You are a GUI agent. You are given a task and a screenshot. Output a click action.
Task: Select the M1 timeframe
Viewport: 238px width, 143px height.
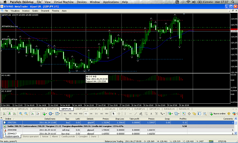coord(65,114)
